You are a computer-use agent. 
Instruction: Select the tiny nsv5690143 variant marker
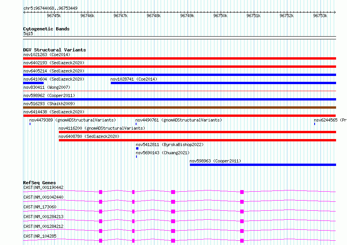point(136,157)
